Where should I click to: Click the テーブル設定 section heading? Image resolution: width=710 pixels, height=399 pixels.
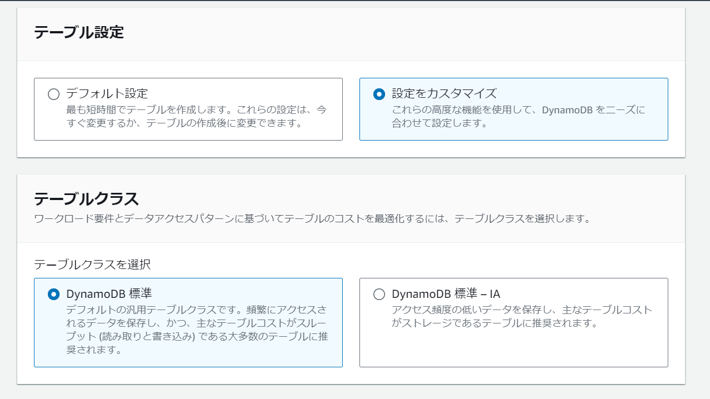click(x=79, y=32)
